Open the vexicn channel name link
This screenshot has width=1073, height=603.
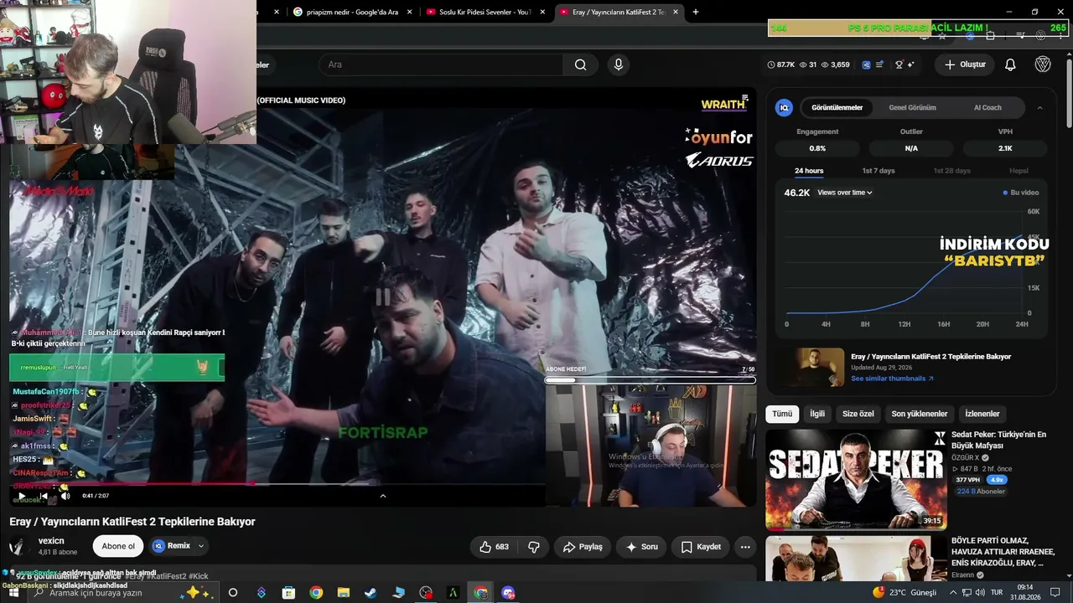click(51, 541)
